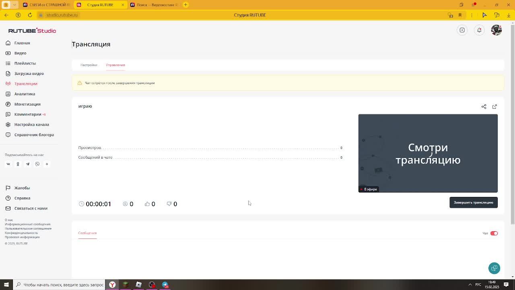Open the user profile avatar
The width and height of the screenshot is (515, 290).
(x=496, y=30)
